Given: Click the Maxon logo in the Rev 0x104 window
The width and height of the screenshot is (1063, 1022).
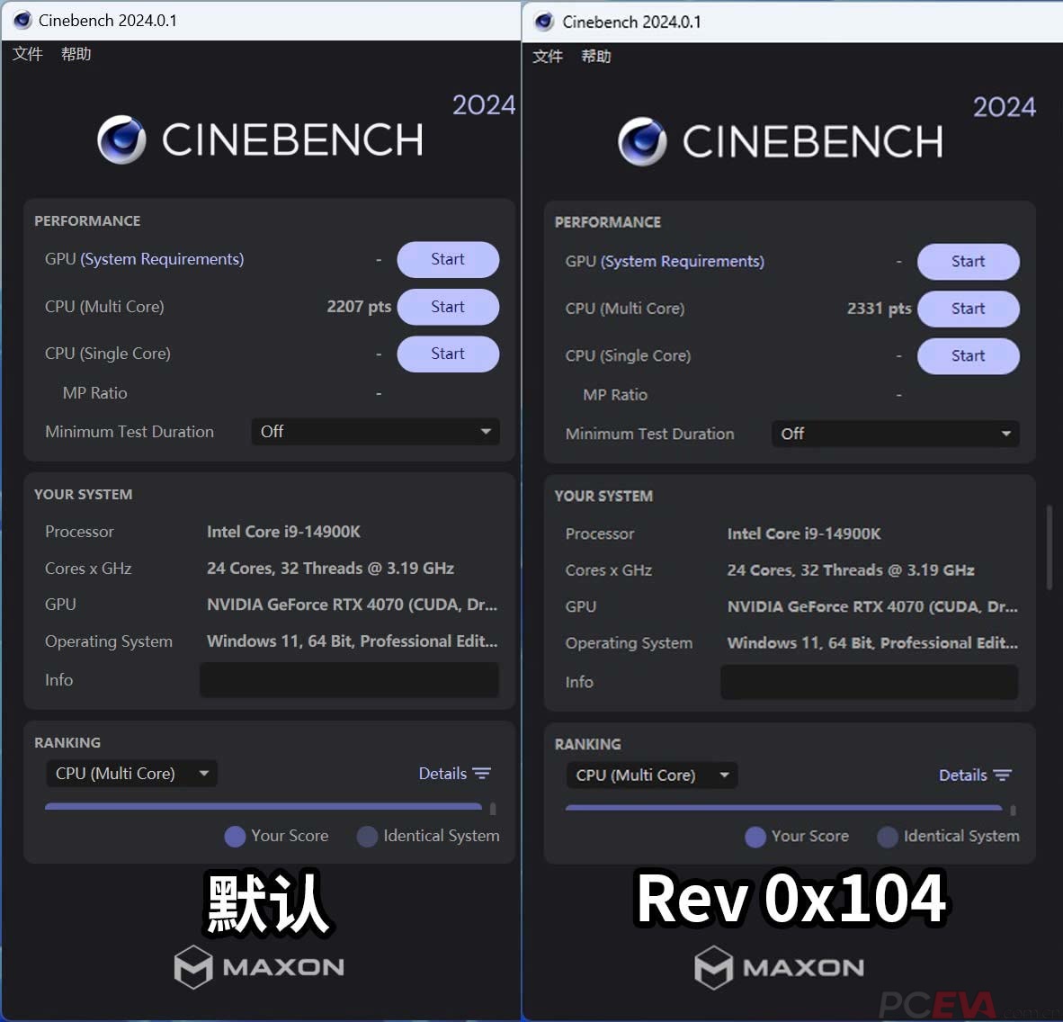Looking at the screenshot, I should [x=779, y=968].
